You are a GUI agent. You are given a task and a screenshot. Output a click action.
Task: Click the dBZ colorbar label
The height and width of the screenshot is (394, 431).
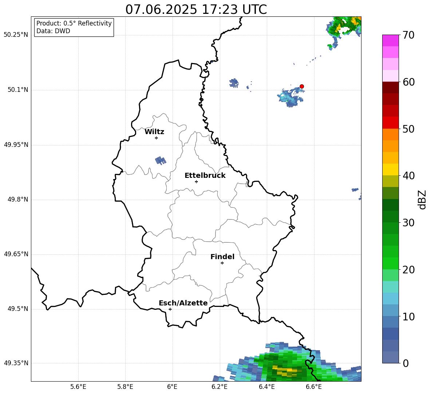[422, 199]
